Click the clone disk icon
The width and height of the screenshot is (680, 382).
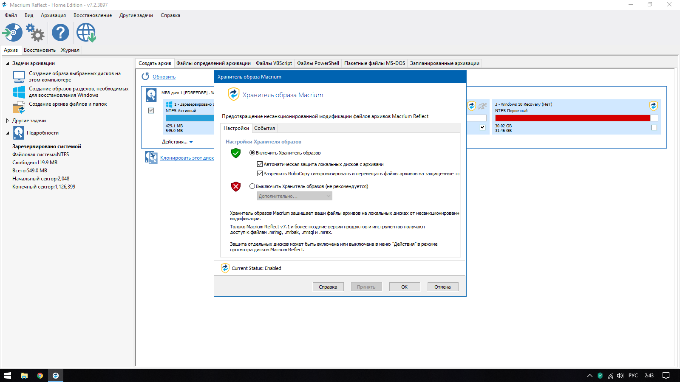[151, 157]
